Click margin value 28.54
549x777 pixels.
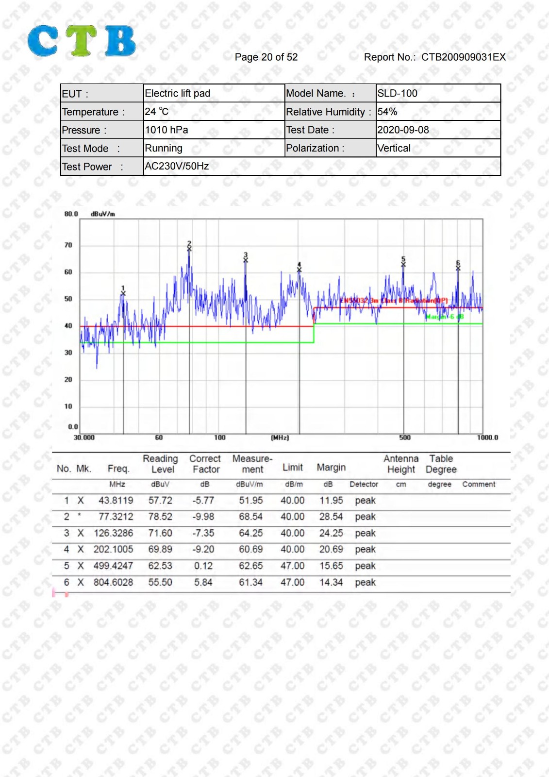click(x=331, y=516)
